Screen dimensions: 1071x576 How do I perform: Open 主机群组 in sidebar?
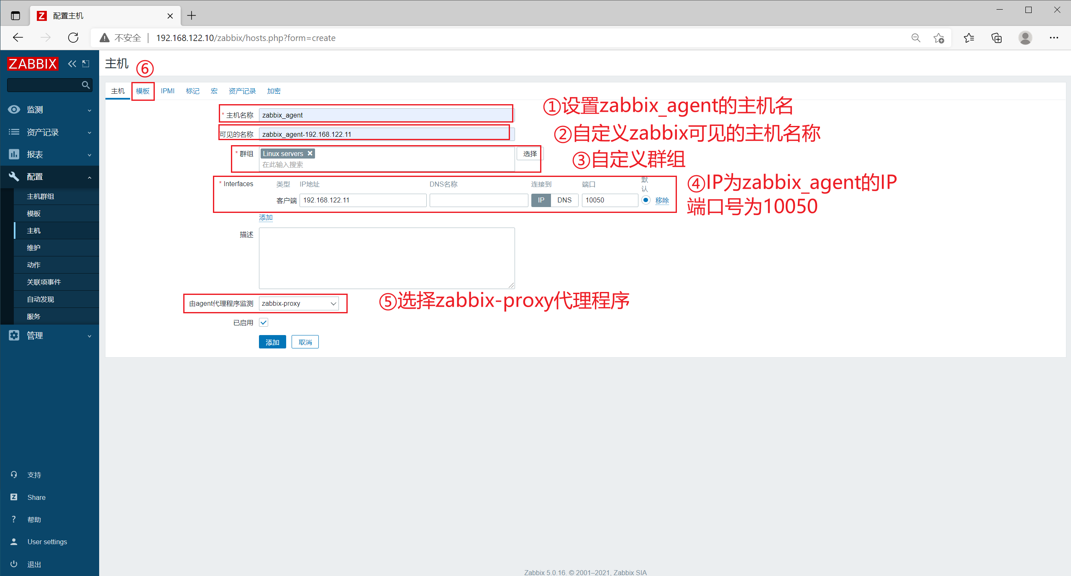56,197
